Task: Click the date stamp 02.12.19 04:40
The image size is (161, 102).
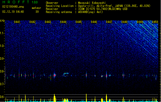Action: coord(13,12)
